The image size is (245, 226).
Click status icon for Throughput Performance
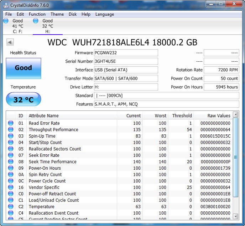(x=11, y=129)
